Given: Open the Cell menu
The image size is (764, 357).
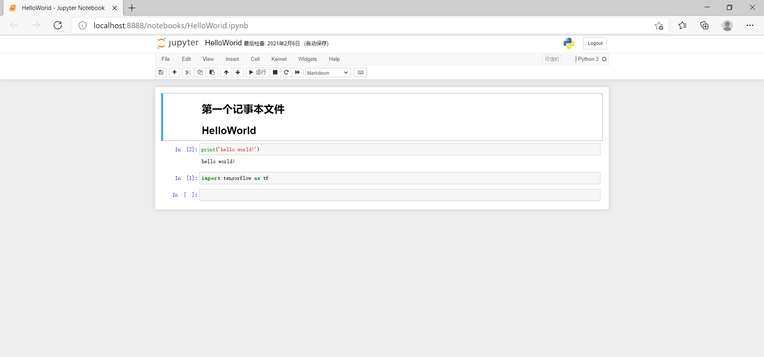Looking at the screenshot, I should tap(255, 59).
